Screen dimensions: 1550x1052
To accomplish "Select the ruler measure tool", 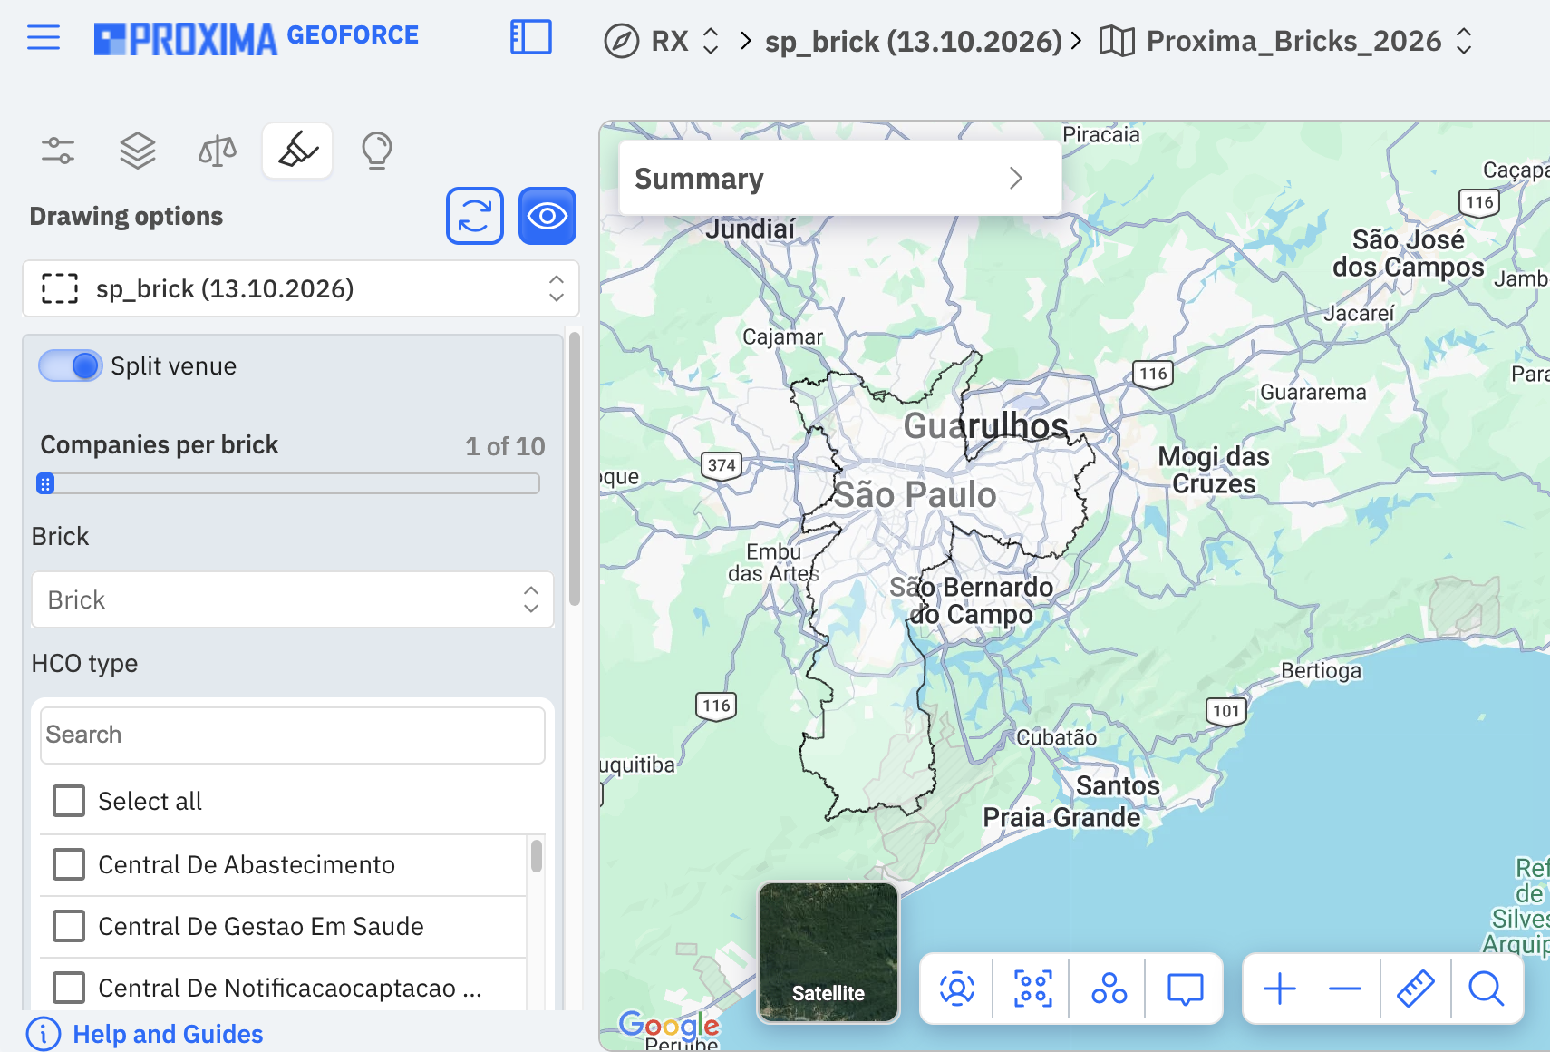I will pos(1415,989).
